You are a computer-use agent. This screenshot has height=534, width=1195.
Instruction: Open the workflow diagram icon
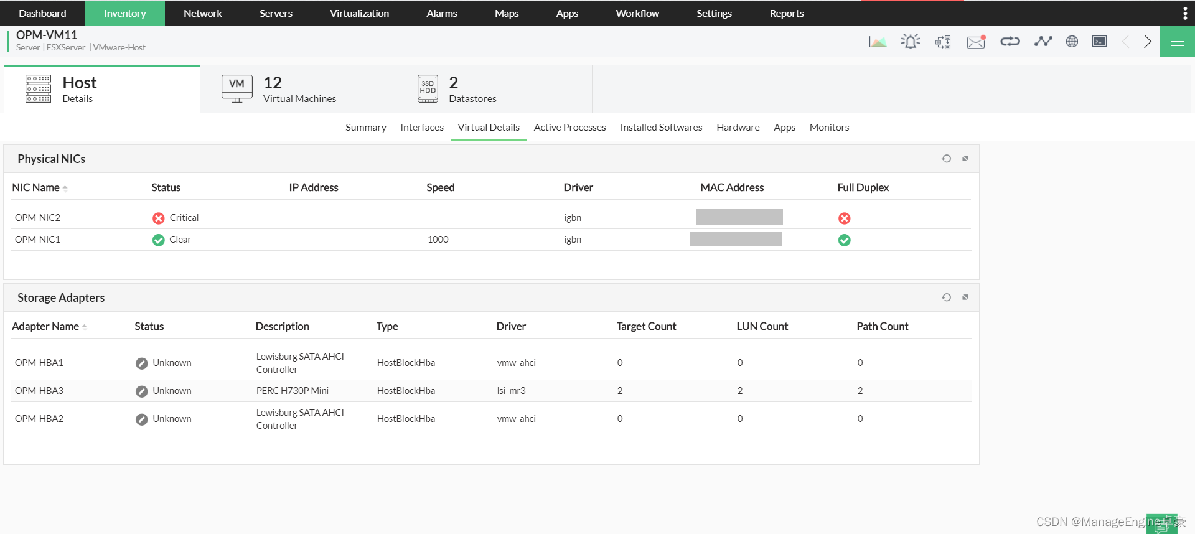tap(943, 42)
